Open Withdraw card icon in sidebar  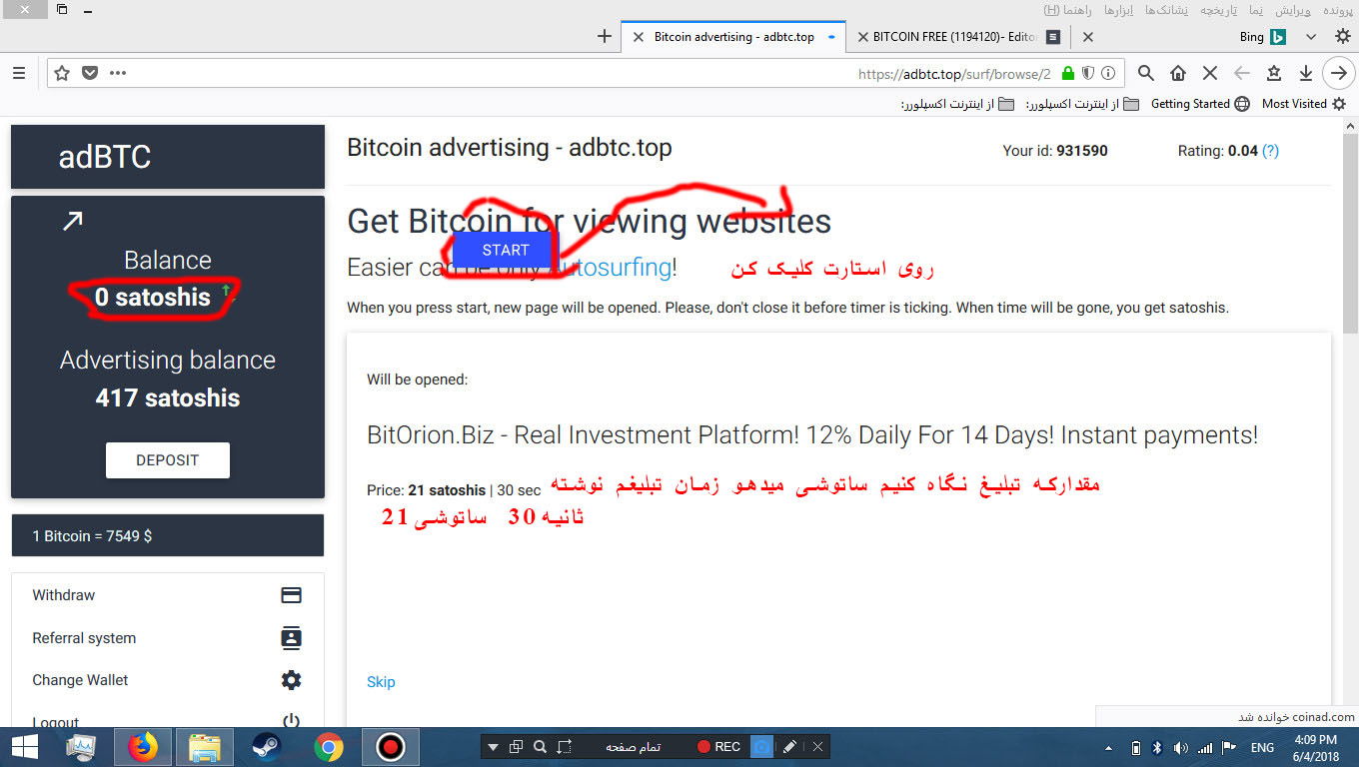pyautogui.click(x=291, y=595)
